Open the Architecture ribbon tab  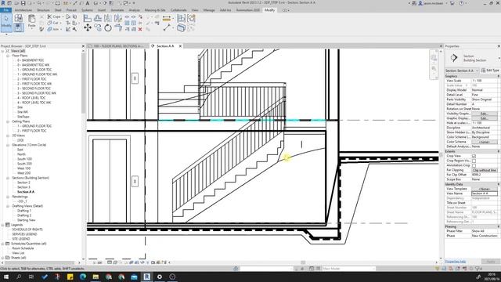tap(23, 10)
